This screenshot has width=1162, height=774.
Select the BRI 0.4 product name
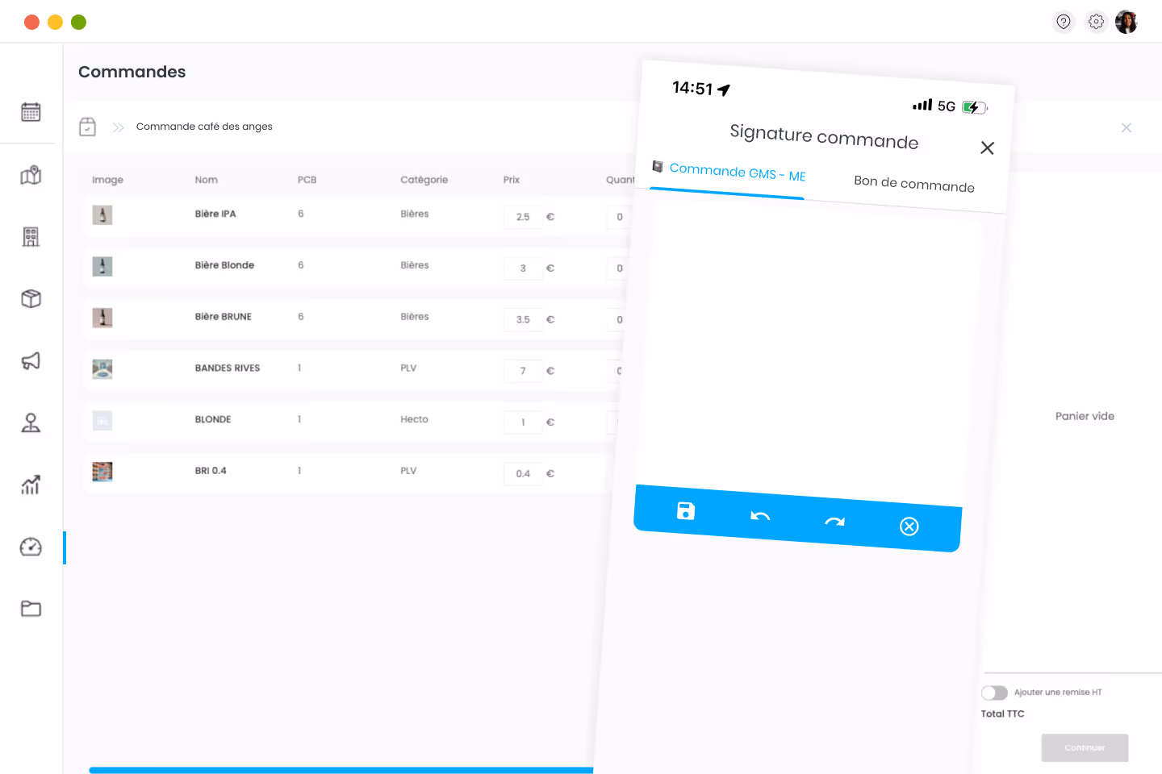(x=211, y=471)
